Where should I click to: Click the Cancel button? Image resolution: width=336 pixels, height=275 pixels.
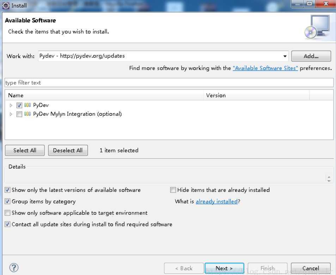click(311, 268)
